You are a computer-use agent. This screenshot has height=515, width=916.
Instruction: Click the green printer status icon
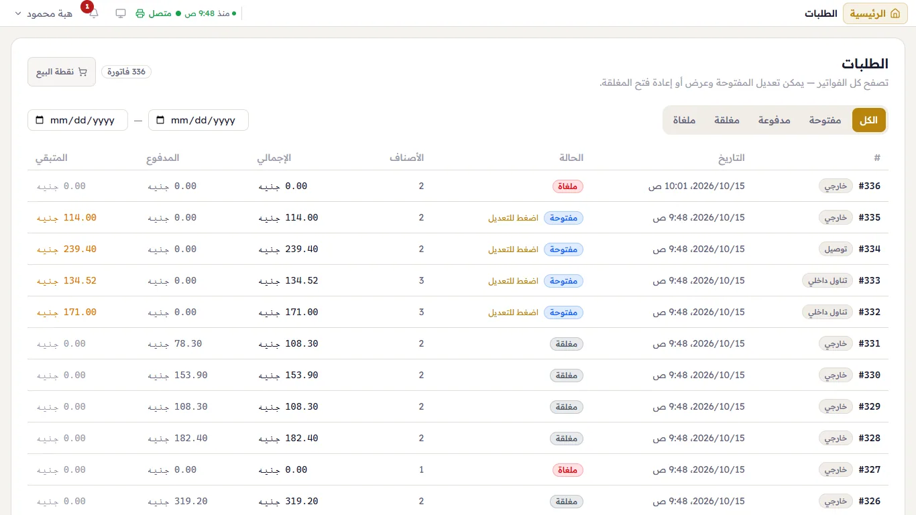[140, 13]
